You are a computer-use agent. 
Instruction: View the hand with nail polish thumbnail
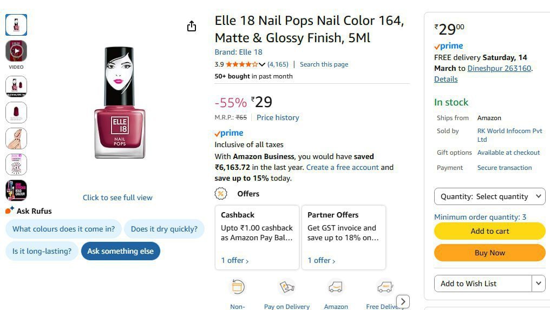[x=16, y=138]
